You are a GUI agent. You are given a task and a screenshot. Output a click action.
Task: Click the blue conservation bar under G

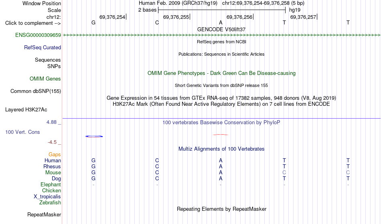(x=94, y=136)
